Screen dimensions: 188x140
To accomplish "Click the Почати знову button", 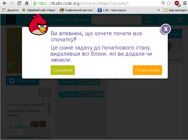I will point(148,70).
